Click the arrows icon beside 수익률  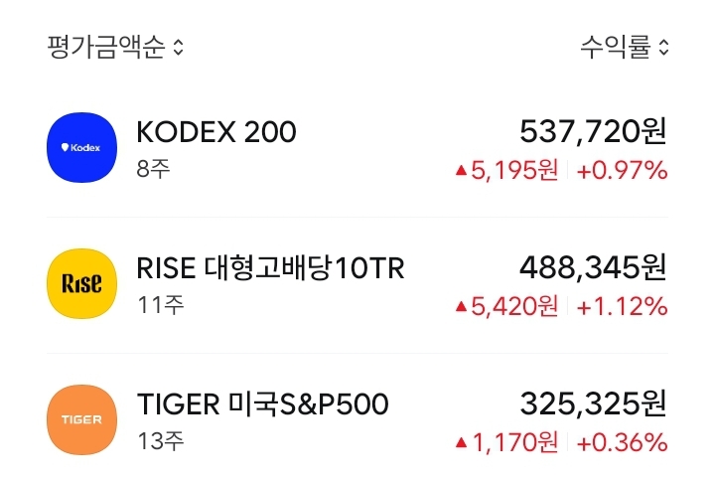pyautogui.click(x=663, y=47)
